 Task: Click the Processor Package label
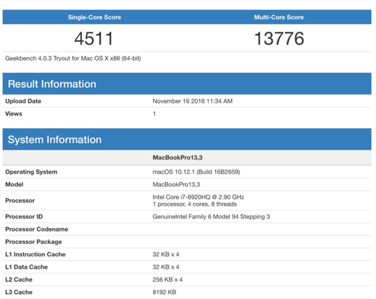(33, 242)
